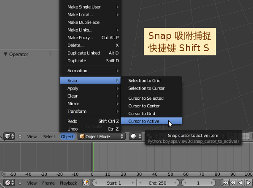Expand the Mirror submenu
The image size is (253, 188).
coord(90,104)
